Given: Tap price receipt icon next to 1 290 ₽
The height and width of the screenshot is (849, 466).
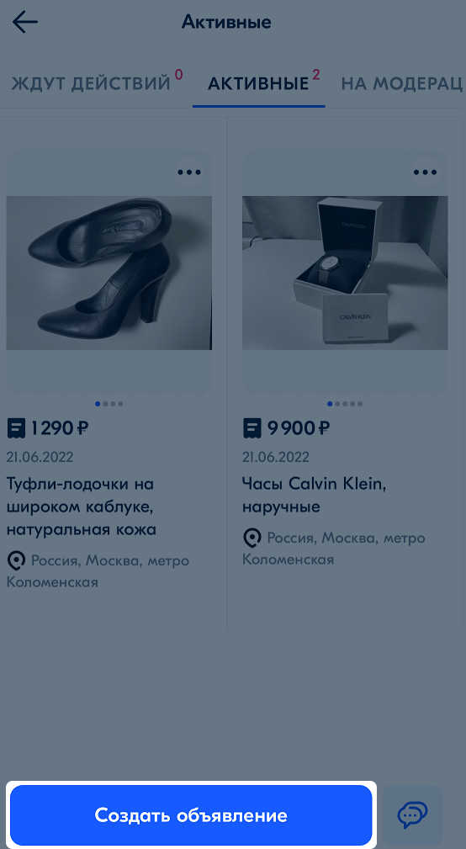Looking at the screenshot, I should tap(16, 428).
